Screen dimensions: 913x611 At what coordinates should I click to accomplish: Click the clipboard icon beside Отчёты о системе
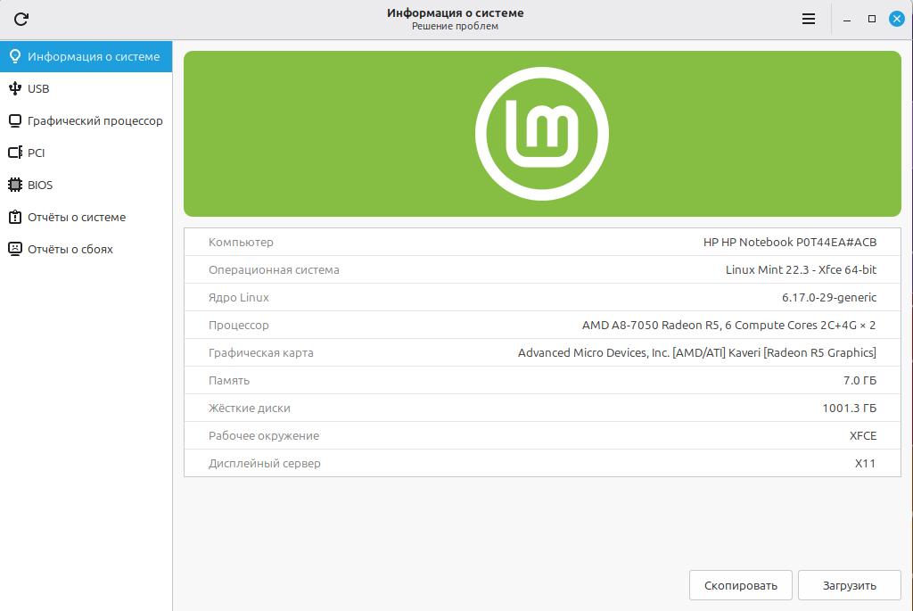click(x=15, y=217)
